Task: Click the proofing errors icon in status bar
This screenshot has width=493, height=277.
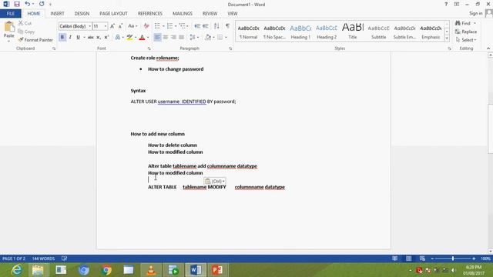Action: coord(64,259)
